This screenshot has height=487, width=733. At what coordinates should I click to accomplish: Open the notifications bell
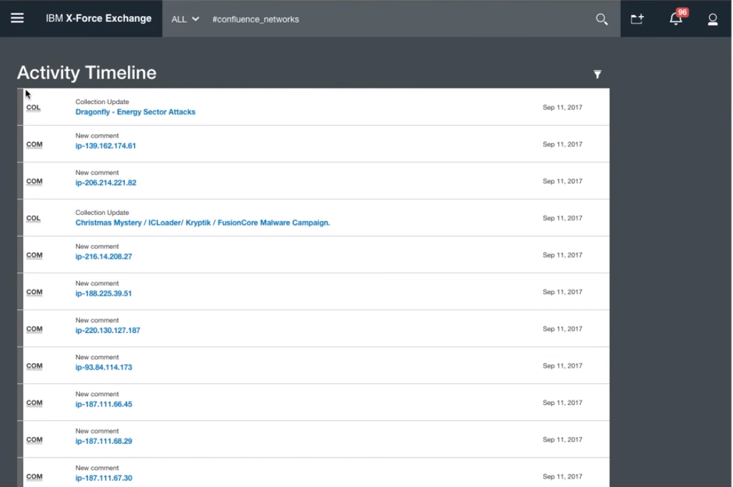[x=676, y=19]
